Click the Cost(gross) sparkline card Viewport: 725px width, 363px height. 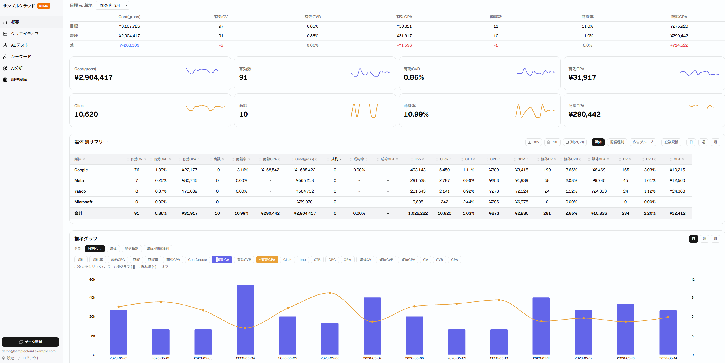click(150, 73)
